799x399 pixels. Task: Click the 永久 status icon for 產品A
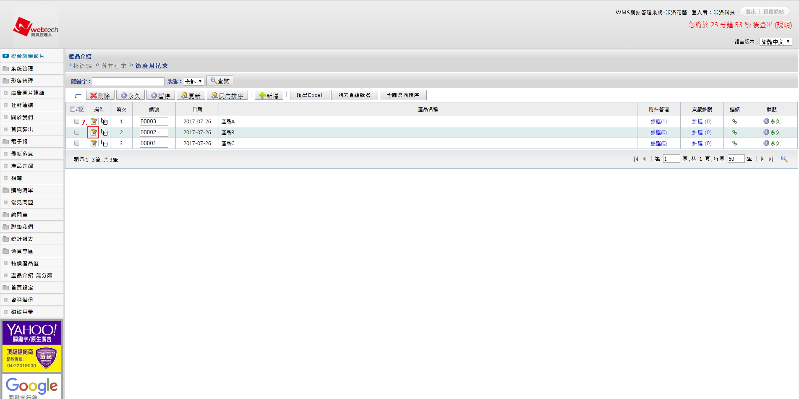tap(766, 121)
